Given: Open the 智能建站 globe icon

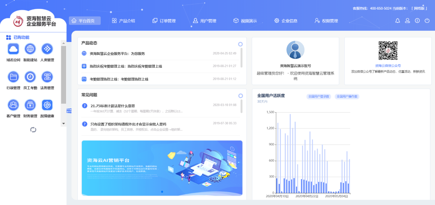Looking at the screenshot, I should [x=30, y=49].
